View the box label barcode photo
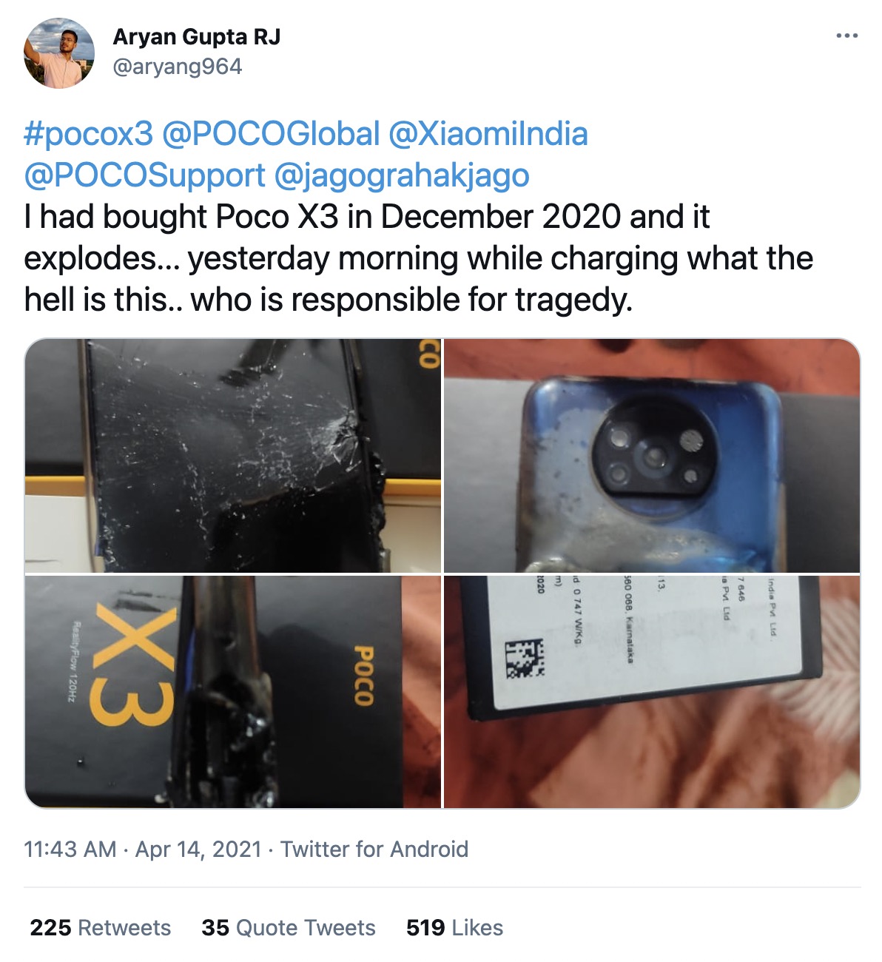Image resolution: width=882 pixels, height=962 pixels. pyautogui.click(x=652, y=692)
